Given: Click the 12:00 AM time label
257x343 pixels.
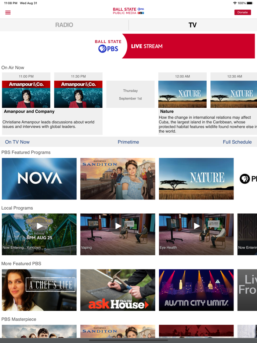Looking at the screenshot, I should tap(182, 76).
